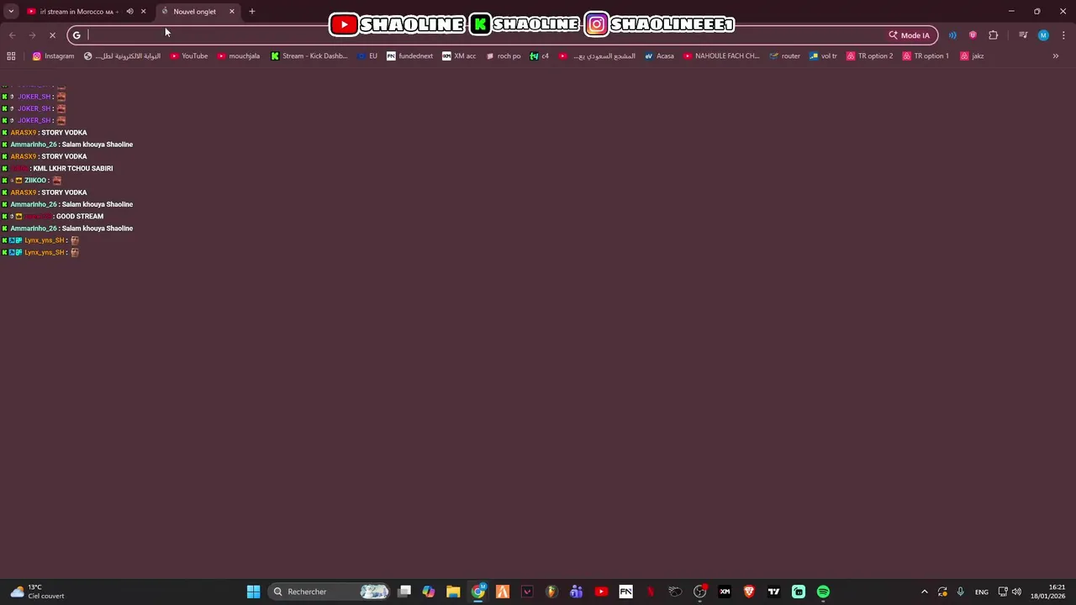Open the media controls icon

pyautogui.click(x=1023, y=35)
